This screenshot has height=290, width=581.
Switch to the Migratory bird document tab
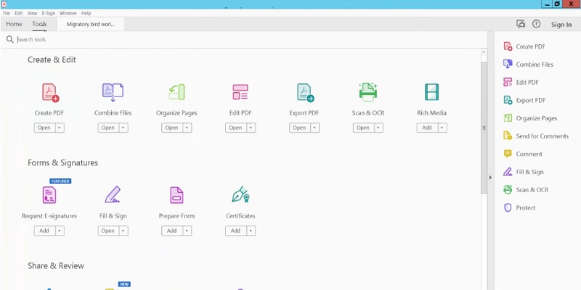[x=90, y=25]
